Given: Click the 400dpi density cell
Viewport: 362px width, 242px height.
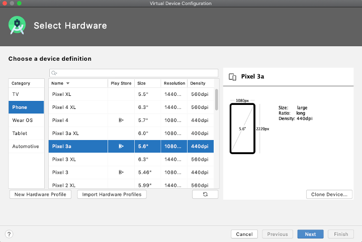Looking at the screenshot, I should point(200,133).
